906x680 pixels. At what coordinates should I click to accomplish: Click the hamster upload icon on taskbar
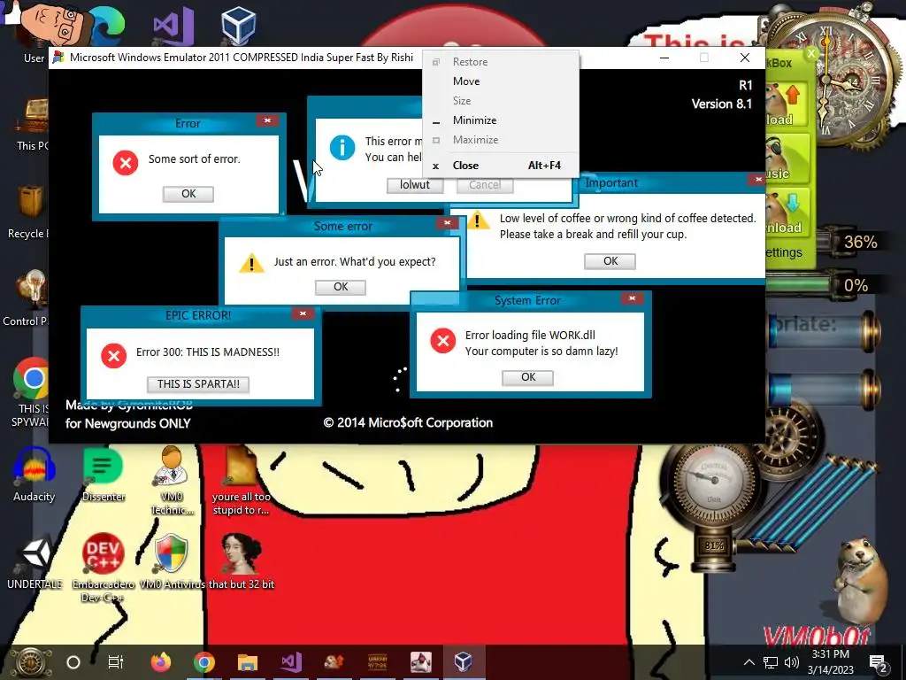click(334, 662)
